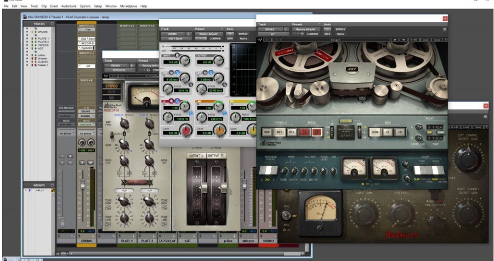Open the Marketplace menu
Screen dimensions: 494x261
point(129,6)
